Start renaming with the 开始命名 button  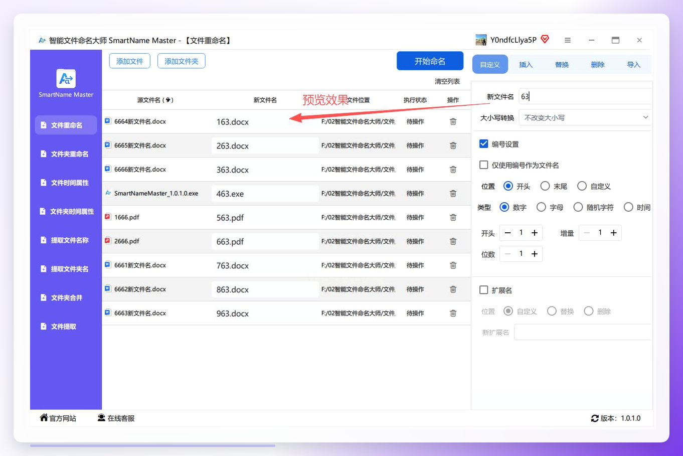coord(430,61)
